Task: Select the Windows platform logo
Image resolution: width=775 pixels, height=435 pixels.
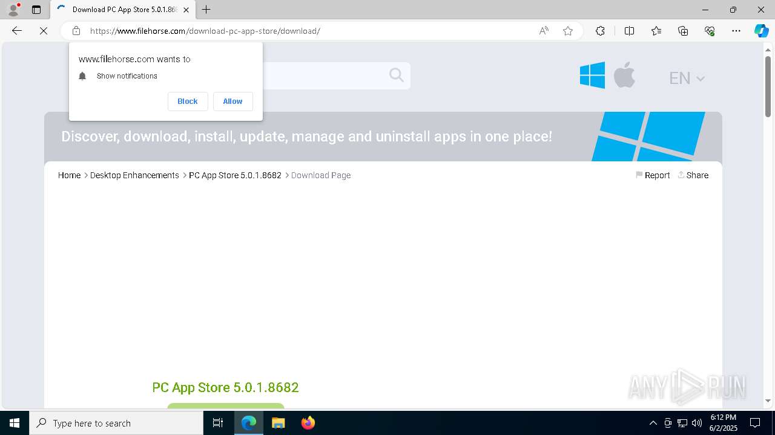Action: [592, 76]
